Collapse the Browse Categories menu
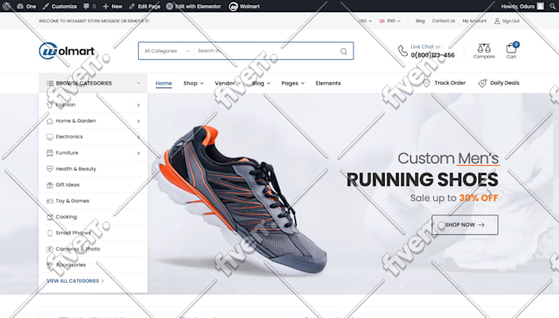 pos(138,83)
